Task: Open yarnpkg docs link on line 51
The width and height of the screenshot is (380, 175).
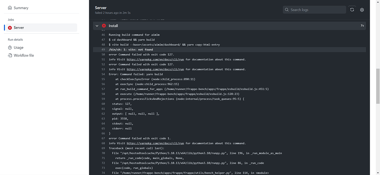Action: 155,59
